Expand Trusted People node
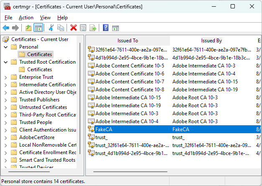262x186 pixels. [x=6, y=123]
